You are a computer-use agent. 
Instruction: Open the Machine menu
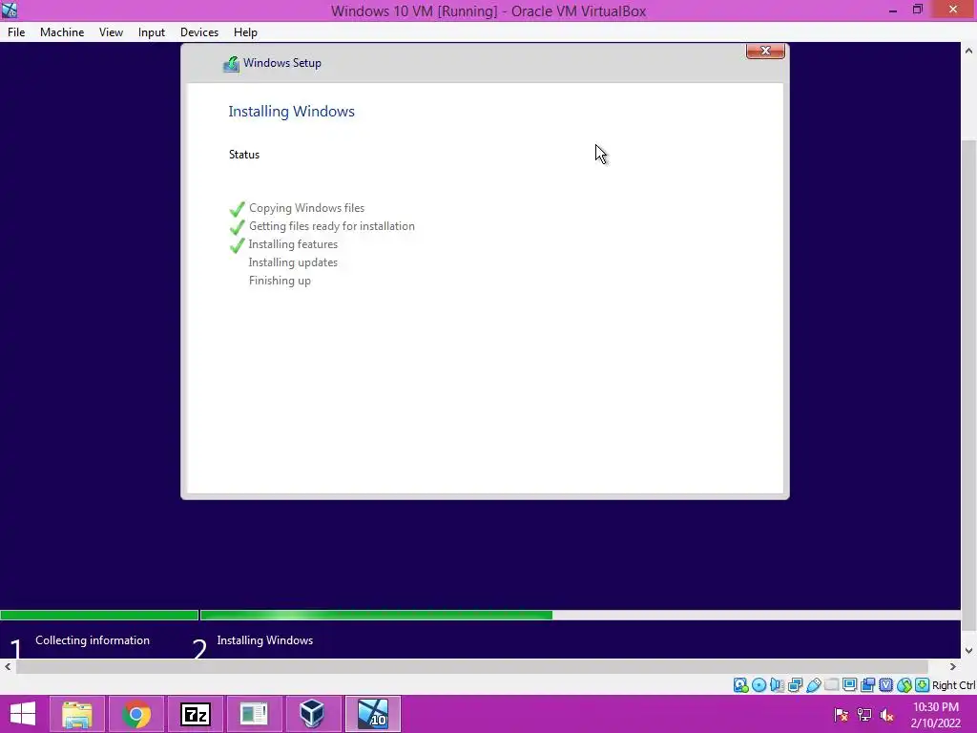62,32
